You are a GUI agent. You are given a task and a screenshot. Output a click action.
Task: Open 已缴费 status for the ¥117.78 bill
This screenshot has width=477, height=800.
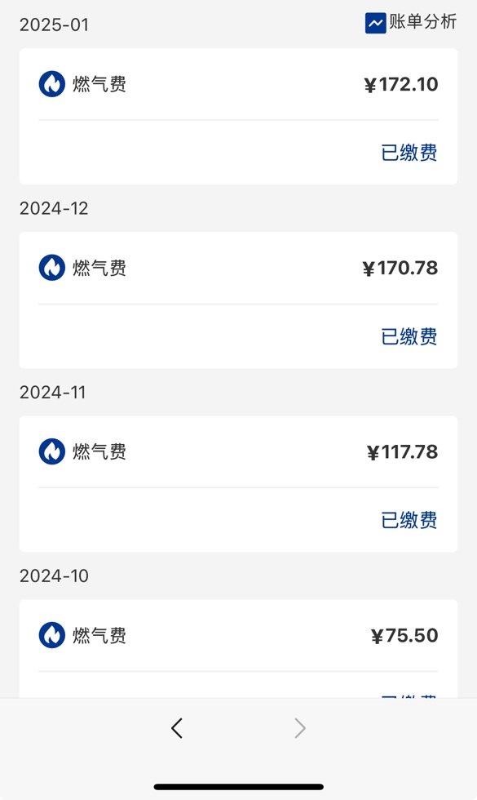[409, 520]
